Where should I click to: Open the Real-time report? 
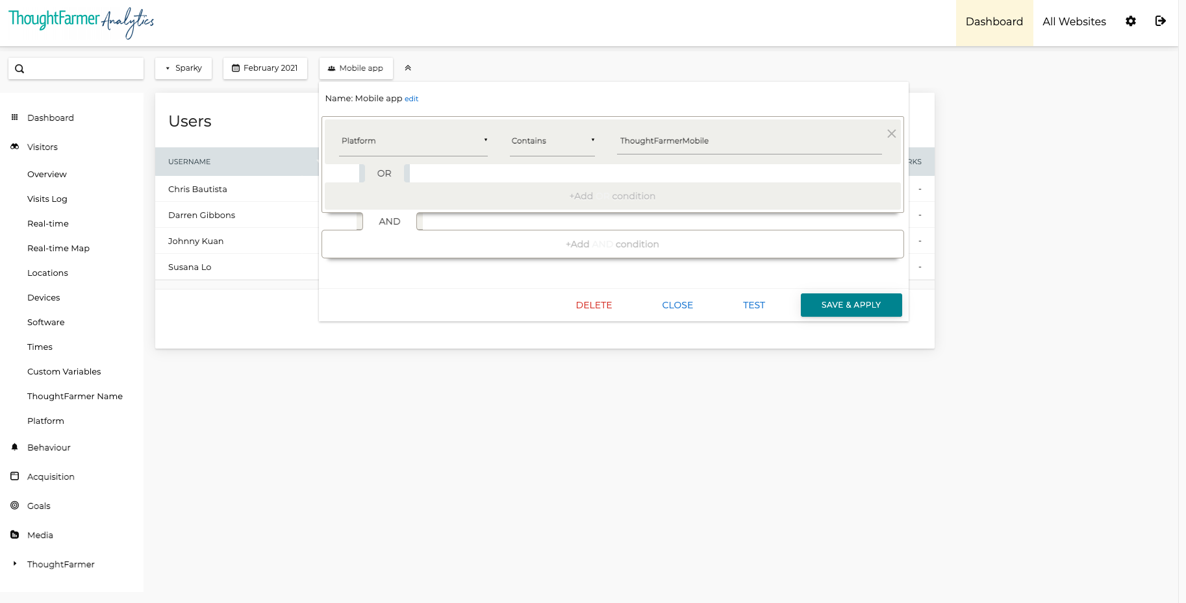pos(48,224)
